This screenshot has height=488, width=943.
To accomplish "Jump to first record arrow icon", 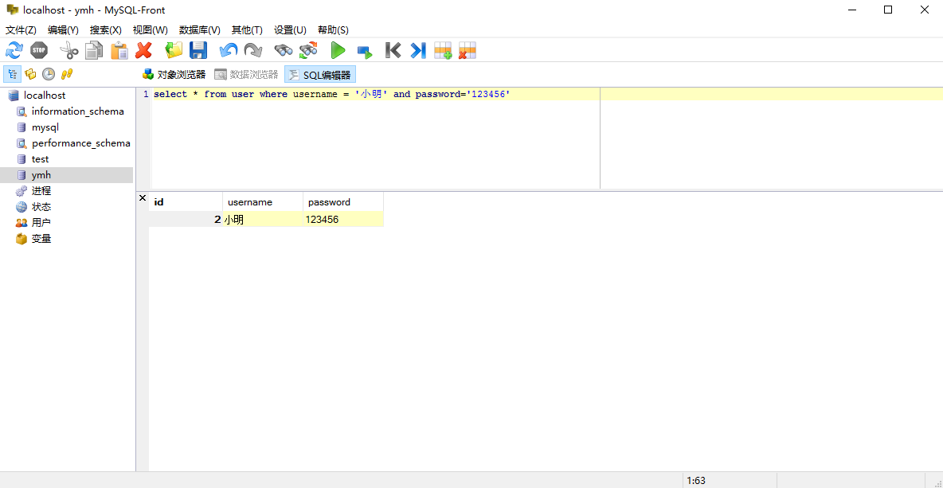I will (x=393, y=51).
